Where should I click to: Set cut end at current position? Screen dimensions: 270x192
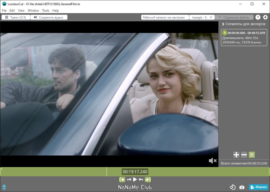click(148, 180)
